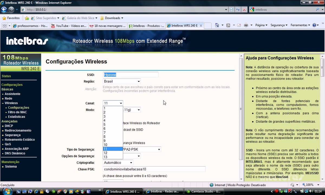Open the Downloads favorites folder
325x195 pixels.
click(112, 18)
